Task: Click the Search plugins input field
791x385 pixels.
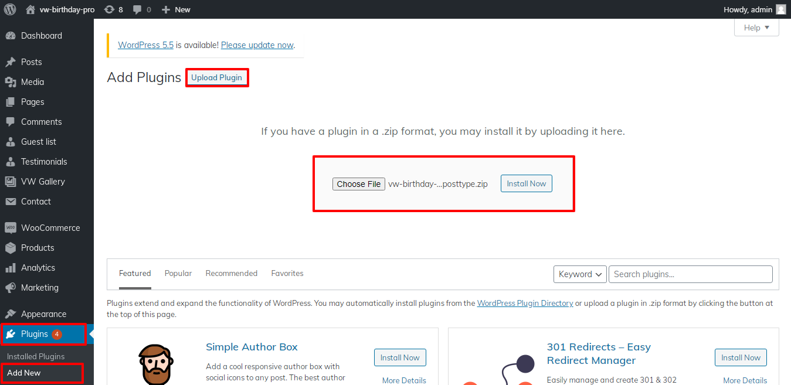Action: [x=690, y=274]
